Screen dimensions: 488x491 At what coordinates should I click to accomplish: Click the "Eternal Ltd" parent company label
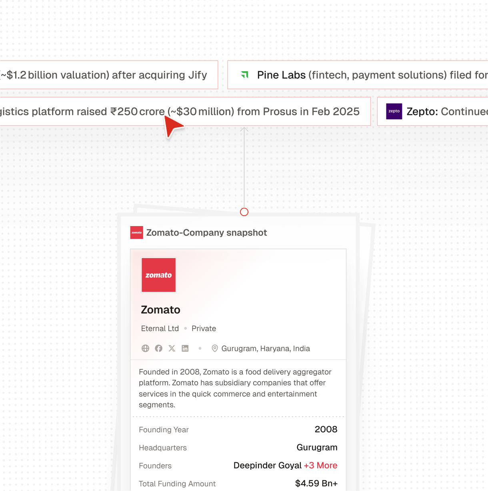tap(160, 329)
